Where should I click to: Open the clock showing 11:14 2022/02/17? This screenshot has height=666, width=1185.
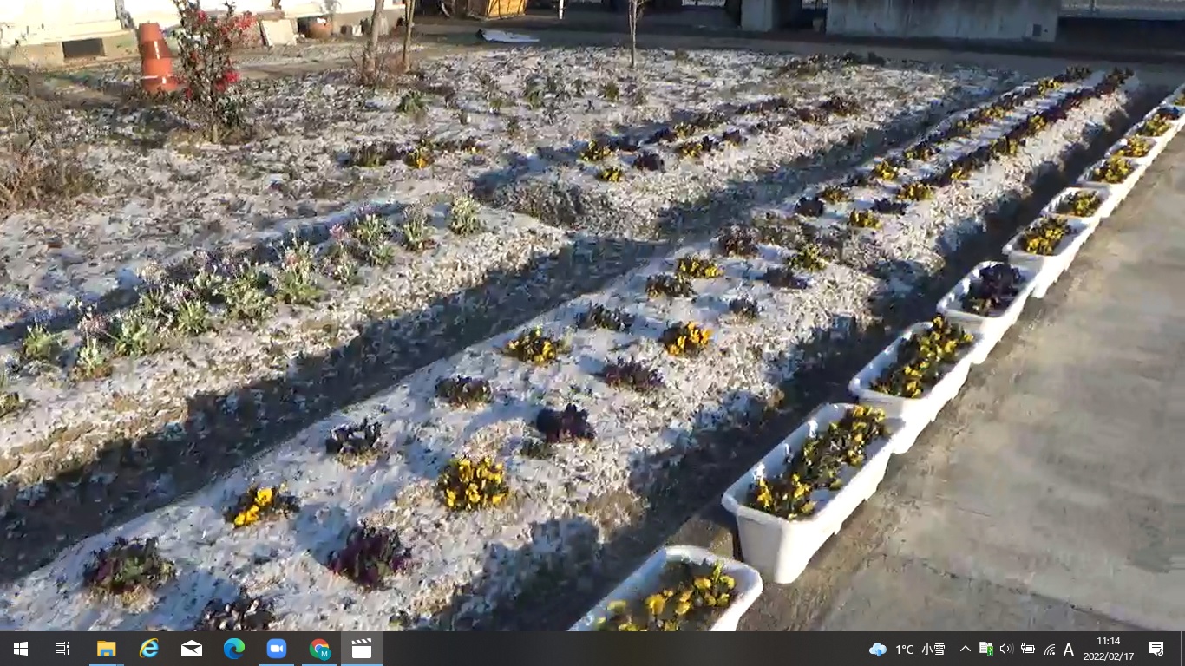click(x=1108, y=649)
